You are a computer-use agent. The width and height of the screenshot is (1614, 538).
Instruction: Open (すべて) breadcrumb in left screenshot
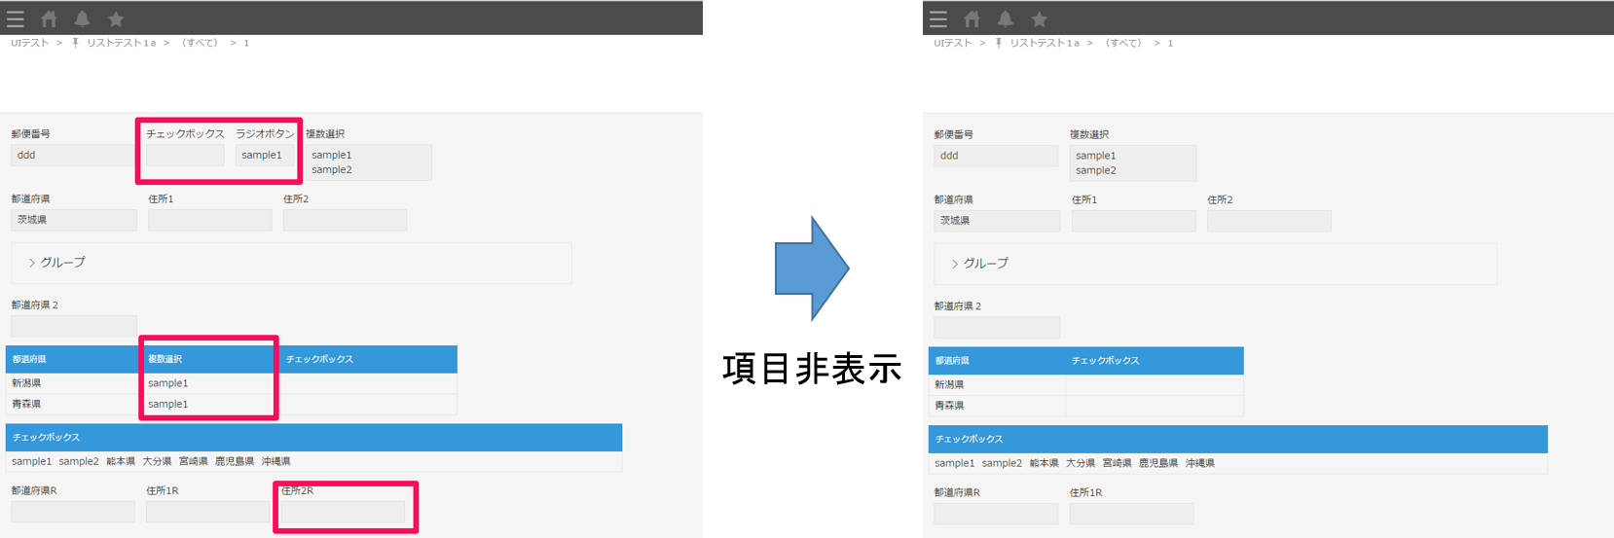200,43
